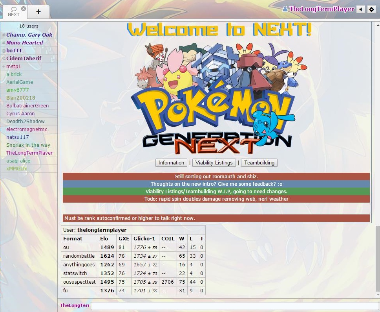This screenshot has height=312, width=380.
Task: Select user Champ. Gary Oak in the list
Action: 29,35
